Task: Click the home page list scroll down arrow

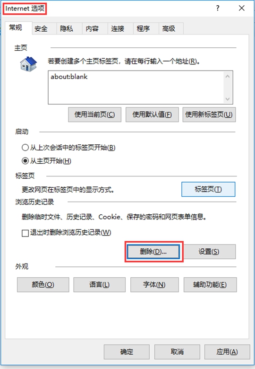Action: click(228, 99)
